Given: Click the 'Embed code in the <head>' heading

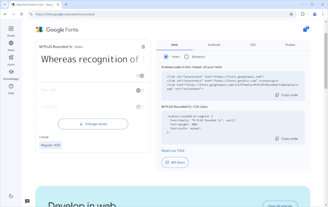Looking at the screenshot, I should coord(191,67).
